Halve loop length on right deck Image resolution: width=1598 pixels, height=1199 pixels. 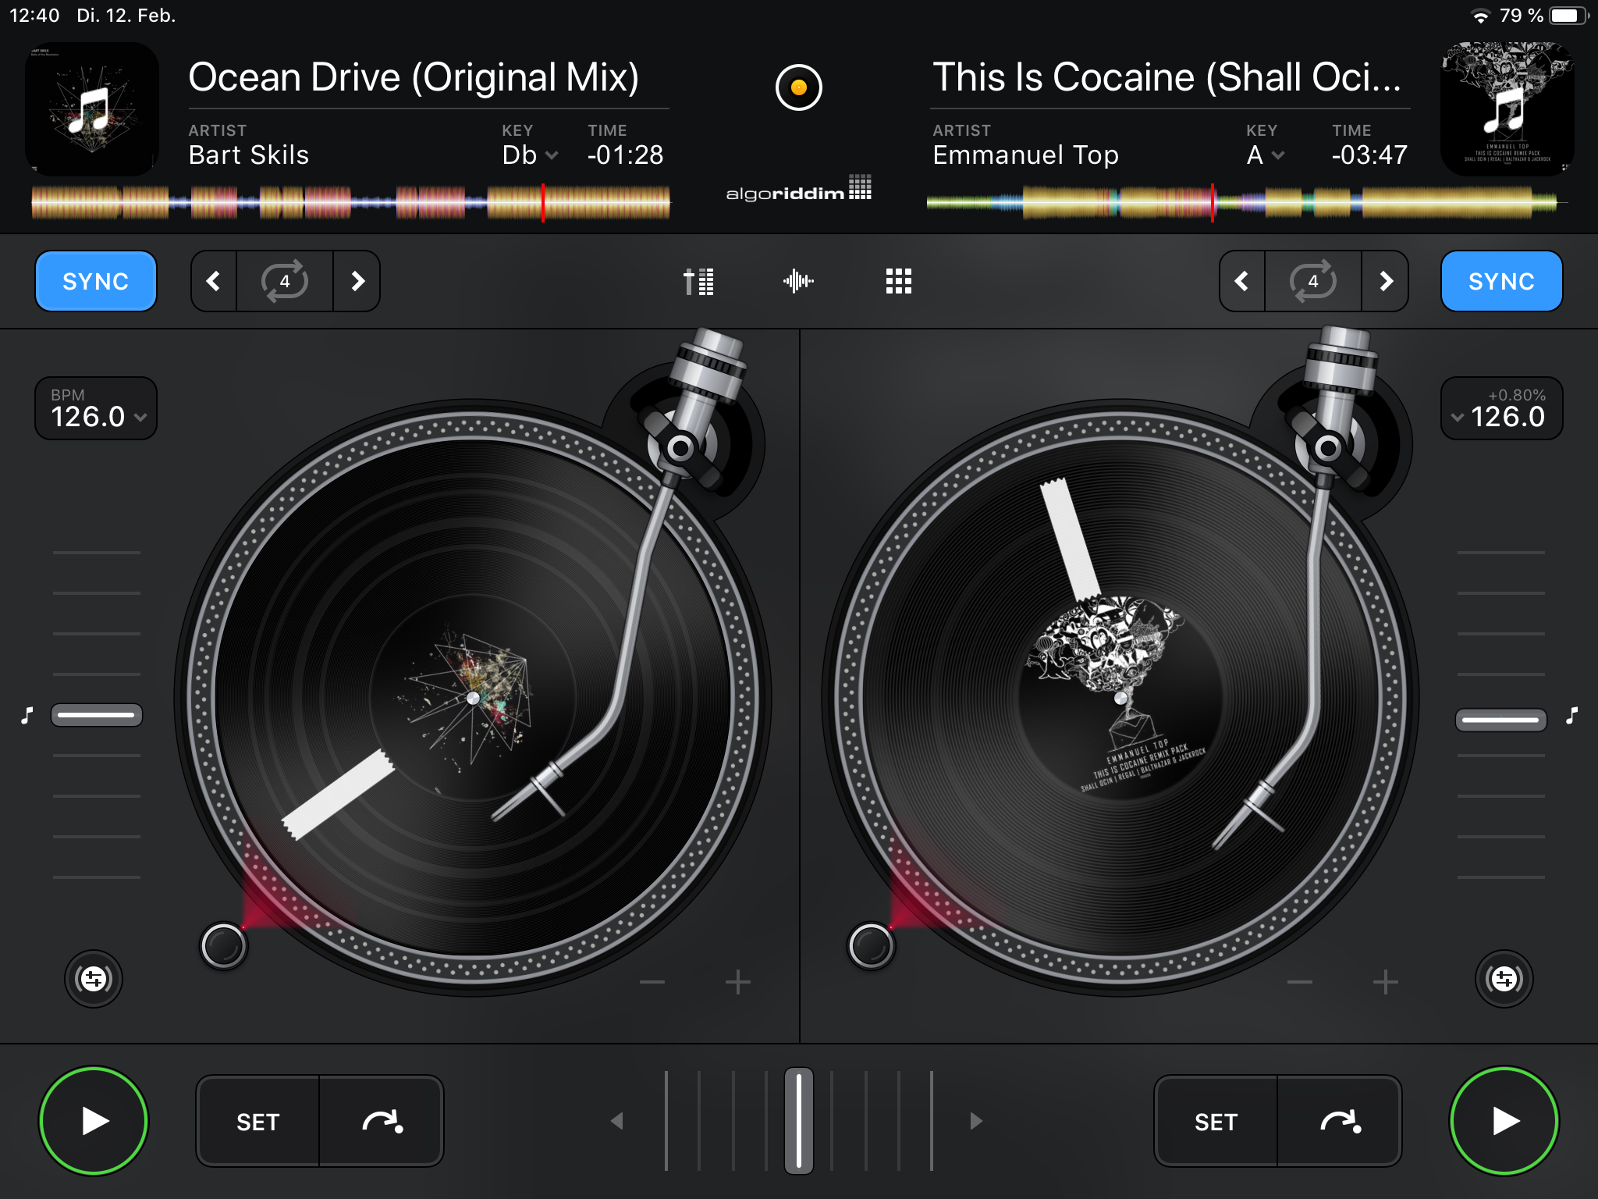click(x=1241, y=281)
